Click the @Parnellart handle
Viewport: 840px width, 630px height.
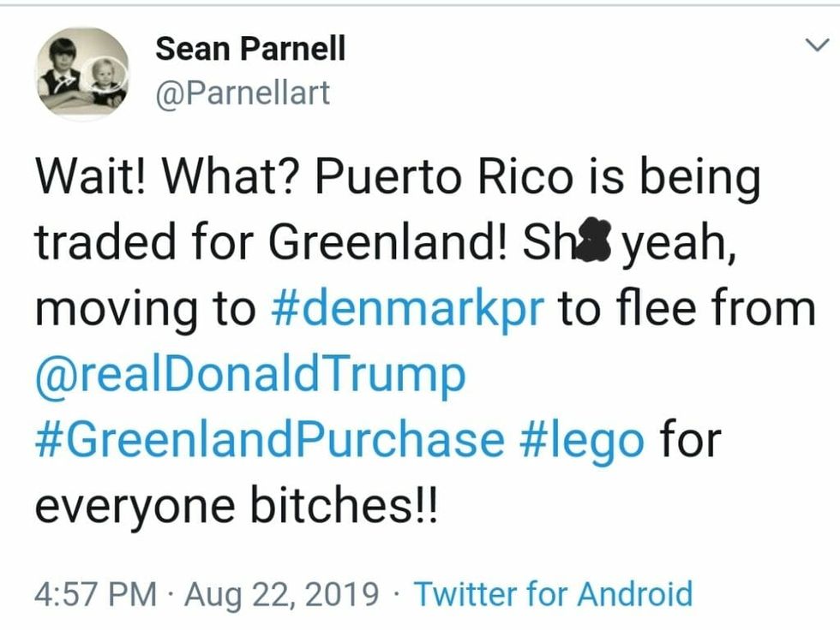[x=243, y=92]
